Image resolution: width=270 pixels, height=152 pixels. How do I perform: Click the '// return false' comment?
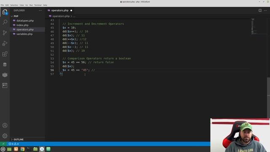[x=101, y=62]
